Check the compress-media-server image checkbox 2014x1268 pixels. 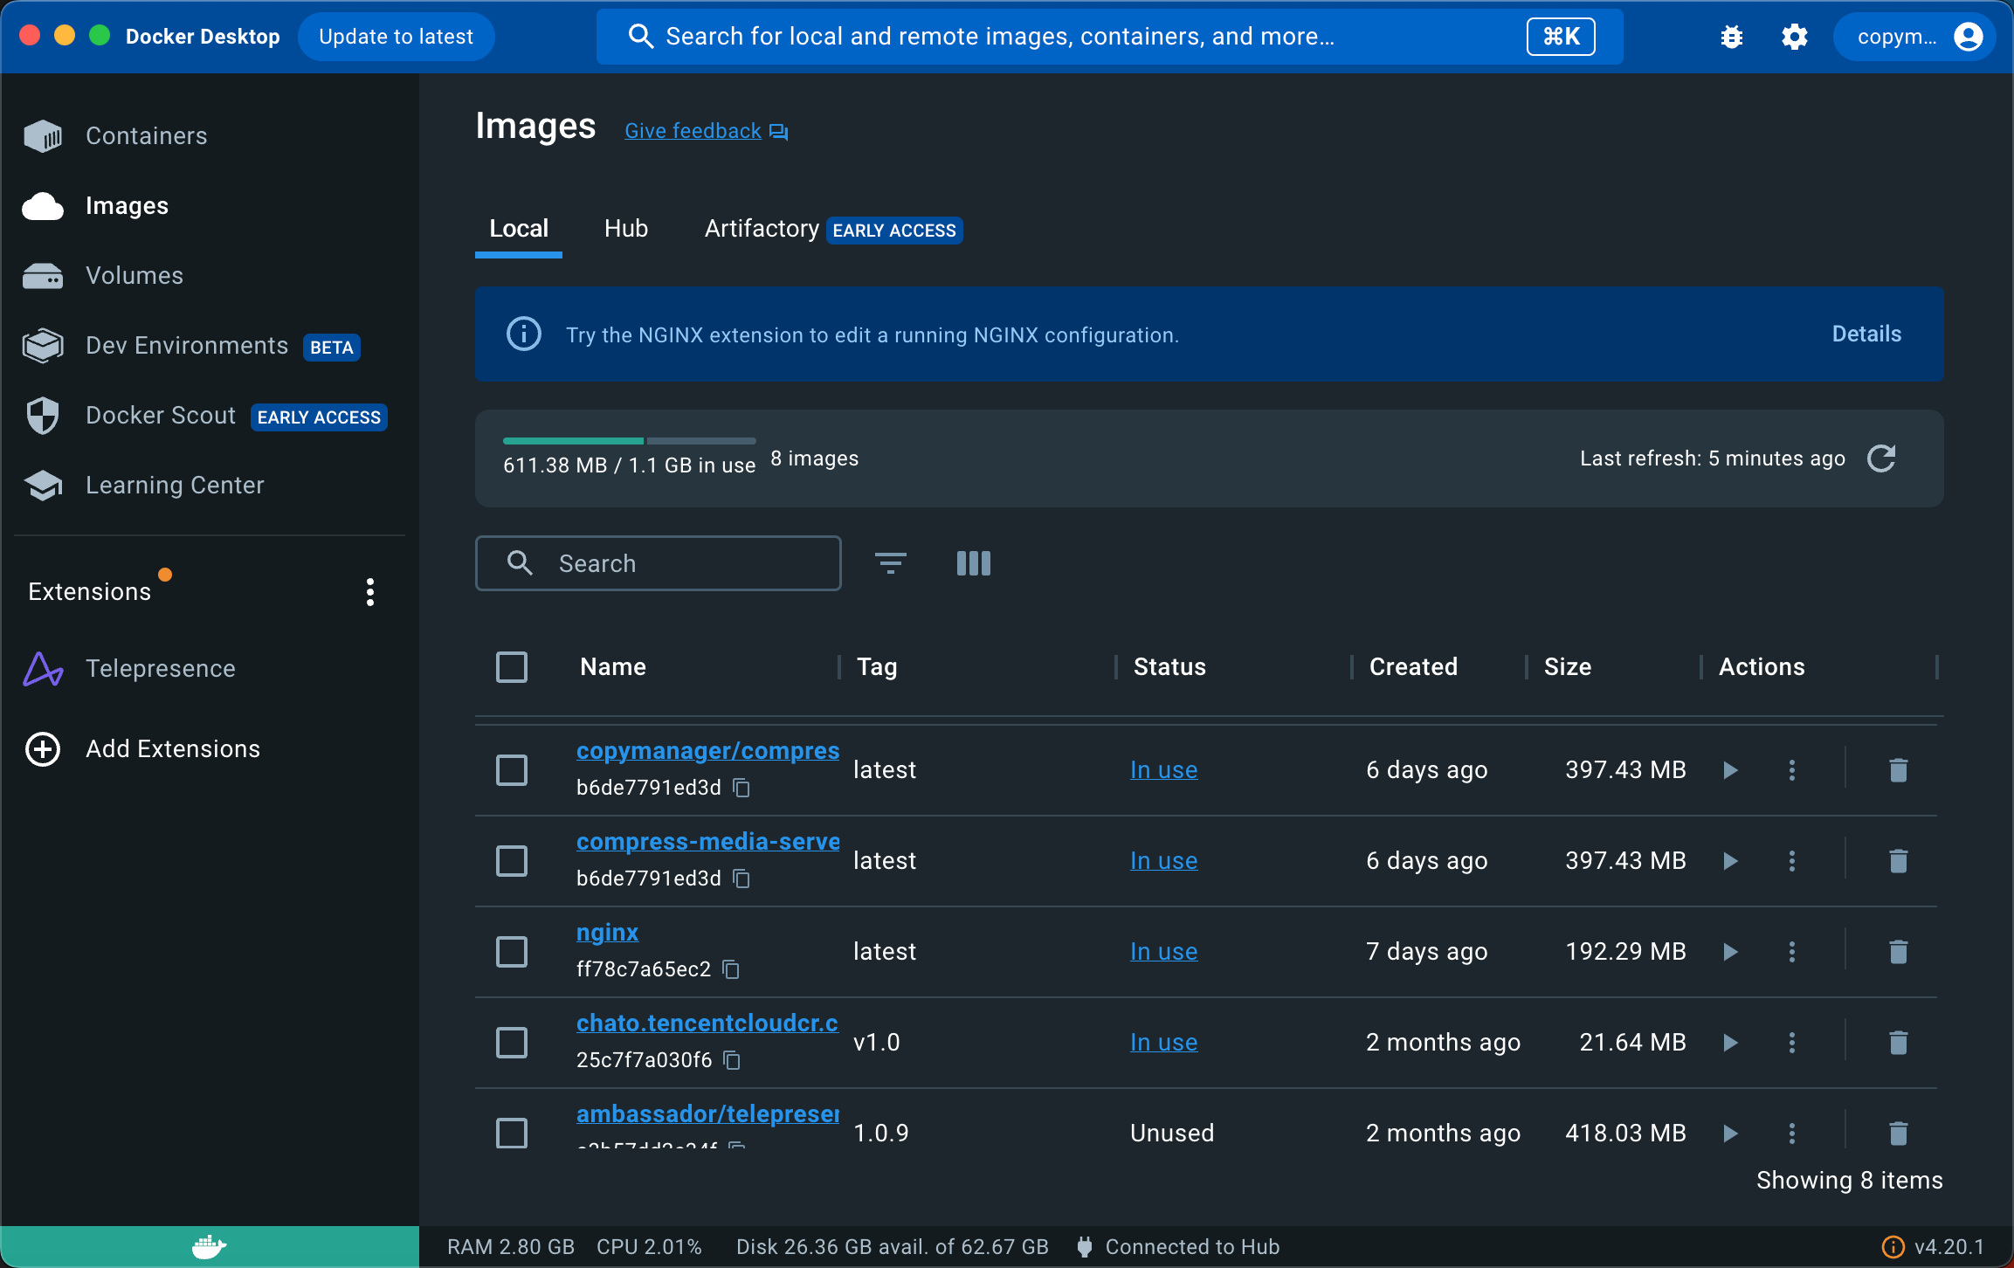tap(512, 861)
